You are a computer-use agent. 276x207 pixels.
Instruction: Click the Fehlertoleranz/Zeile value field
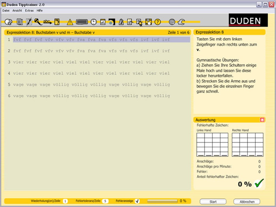click(105, 201)
